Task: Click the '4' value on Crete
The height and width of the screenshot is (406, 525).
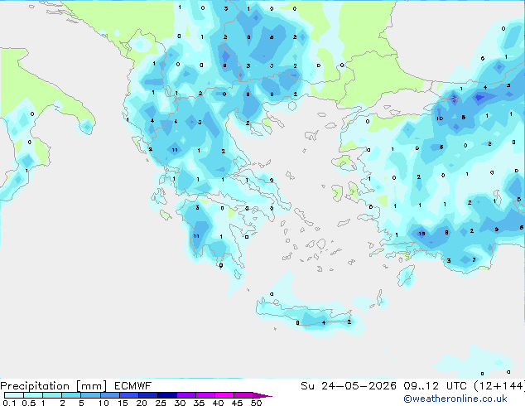Action: click(324, 322)
